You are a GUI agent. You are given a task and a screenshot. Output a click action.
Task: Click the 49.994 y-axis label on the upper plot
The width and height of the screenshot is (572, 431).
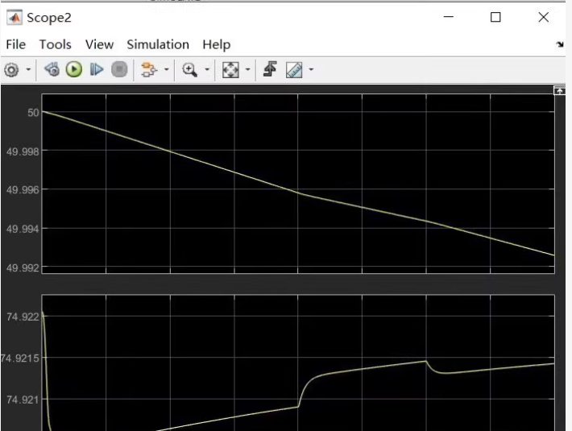coord(23,229)
